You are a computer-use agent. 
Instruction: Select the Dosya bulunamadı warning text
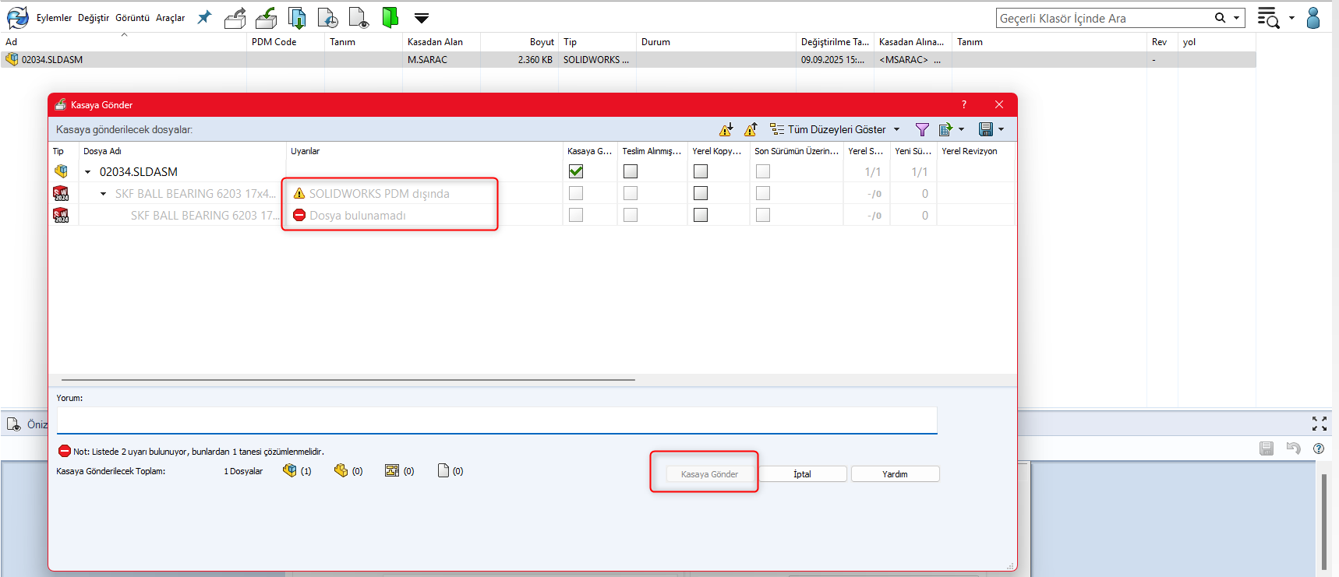pyautogui.click(x=358, y=216)
